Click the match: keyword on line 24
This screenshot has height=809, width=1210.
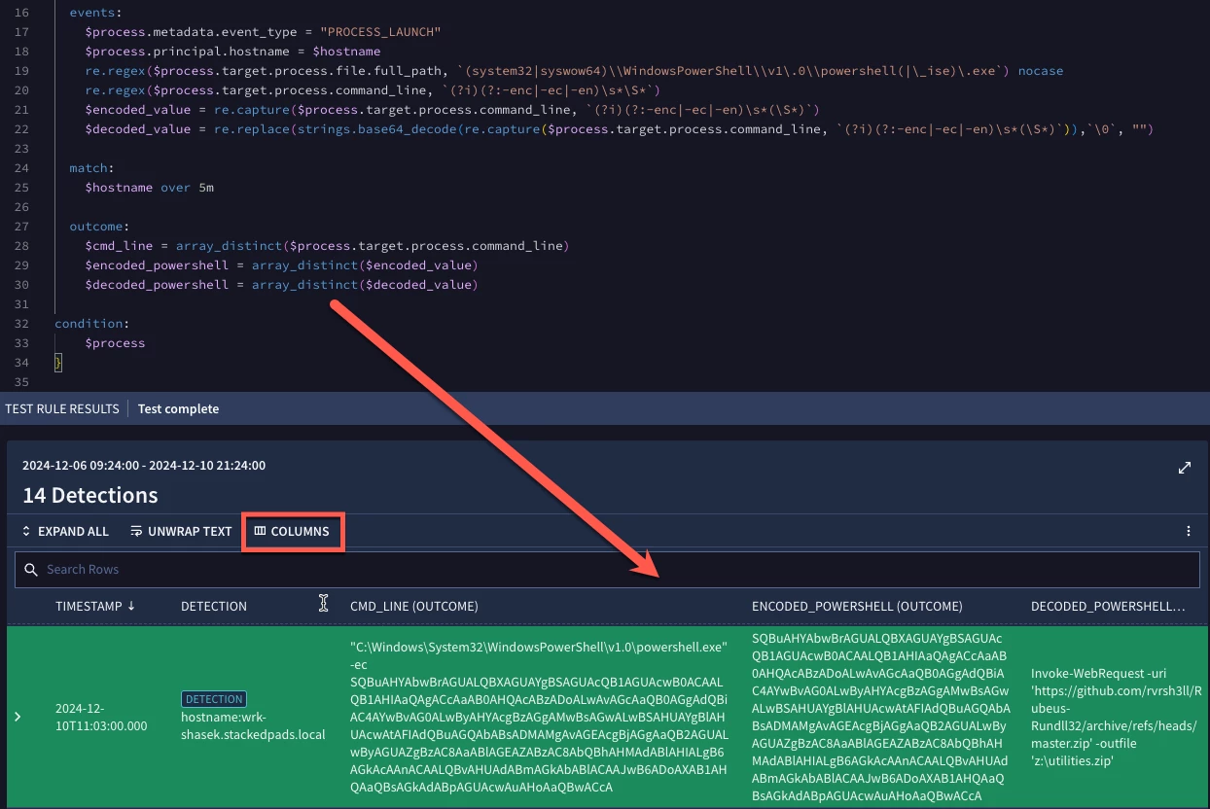[x=91, y=168]
